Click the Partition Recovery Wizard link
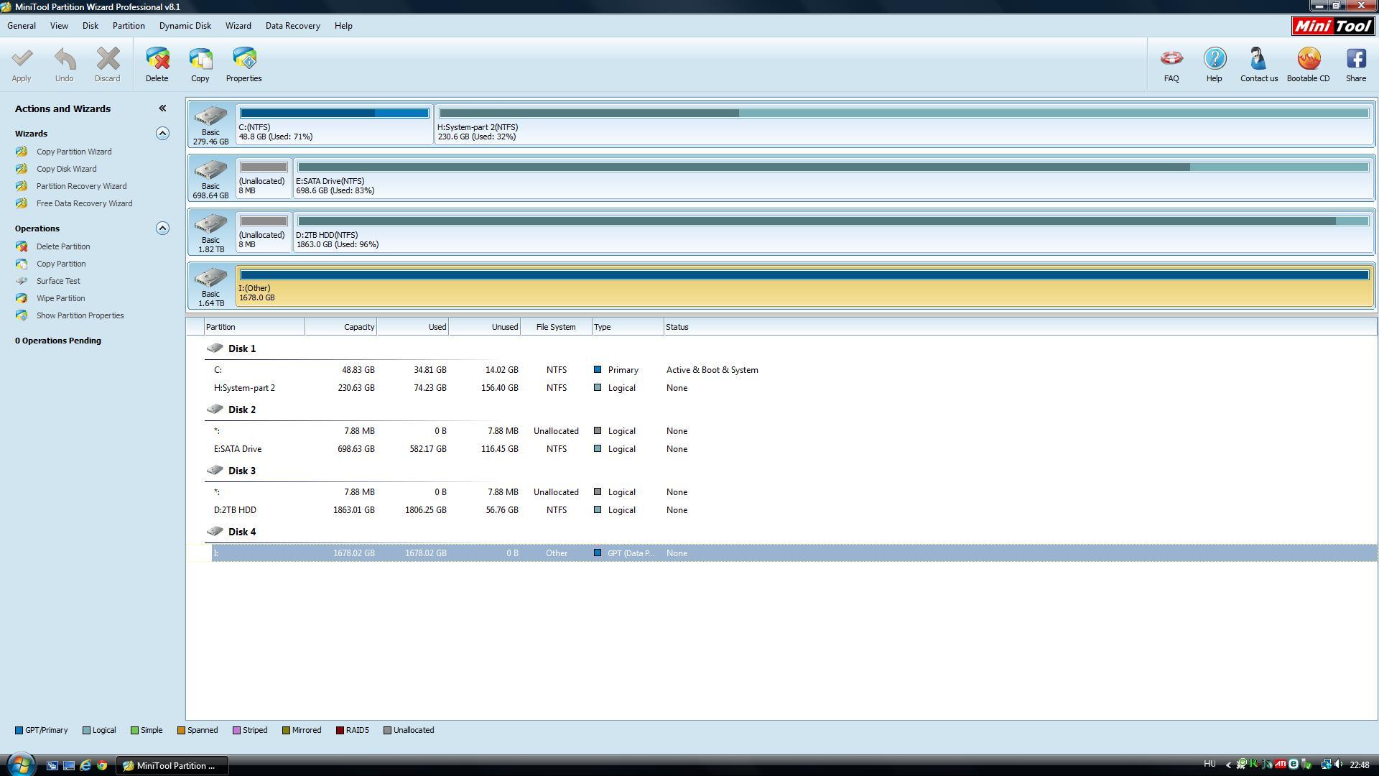The width and height of the screenshot is (1379, 776). coord(81,186)
